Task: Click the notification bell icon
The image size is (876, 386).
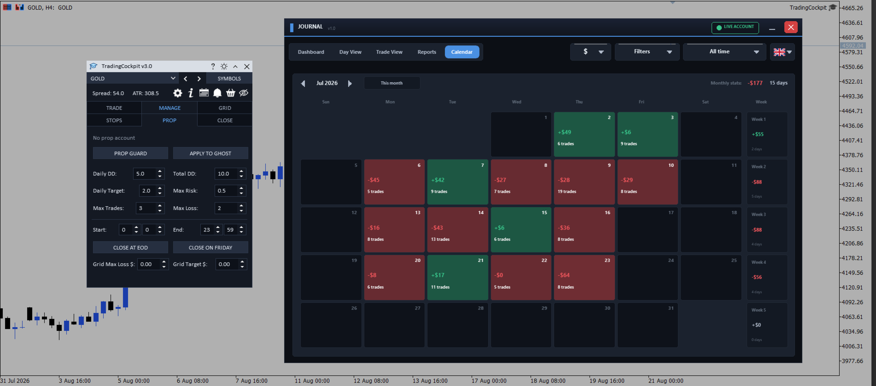Action: point(217,93)
